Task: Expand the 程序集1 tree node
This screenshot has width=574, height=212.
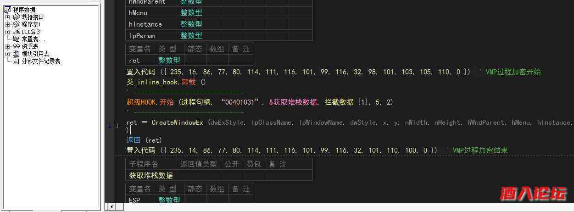Action: pyautogui.click(x=7, y=24)
